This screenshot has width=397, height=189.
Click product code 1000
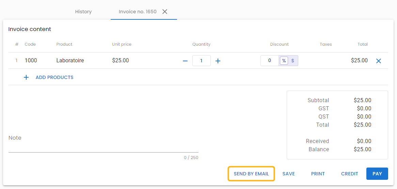(31, 61)
